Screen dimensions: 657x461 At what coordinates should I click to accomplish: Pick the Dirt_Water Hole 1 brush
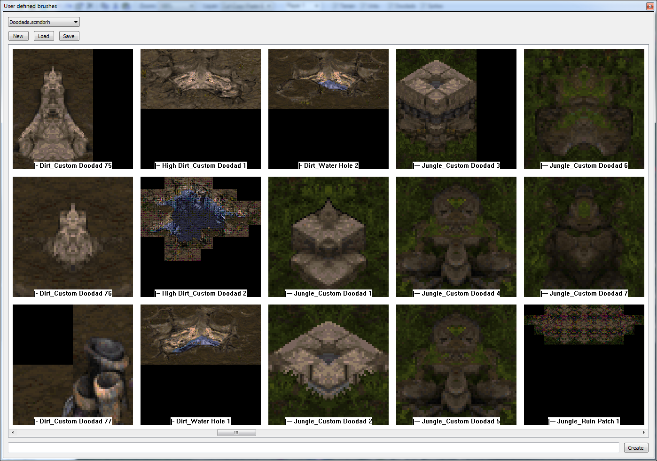pyautogui.click(x=201, y=365)
